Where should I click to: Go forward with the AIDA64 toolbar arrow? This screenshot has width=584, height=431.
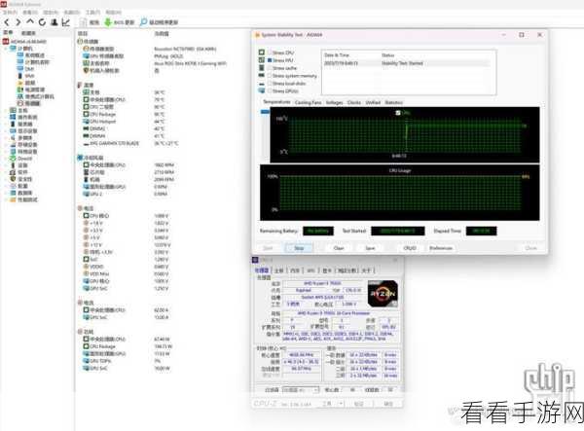click(x=18, y=22)
